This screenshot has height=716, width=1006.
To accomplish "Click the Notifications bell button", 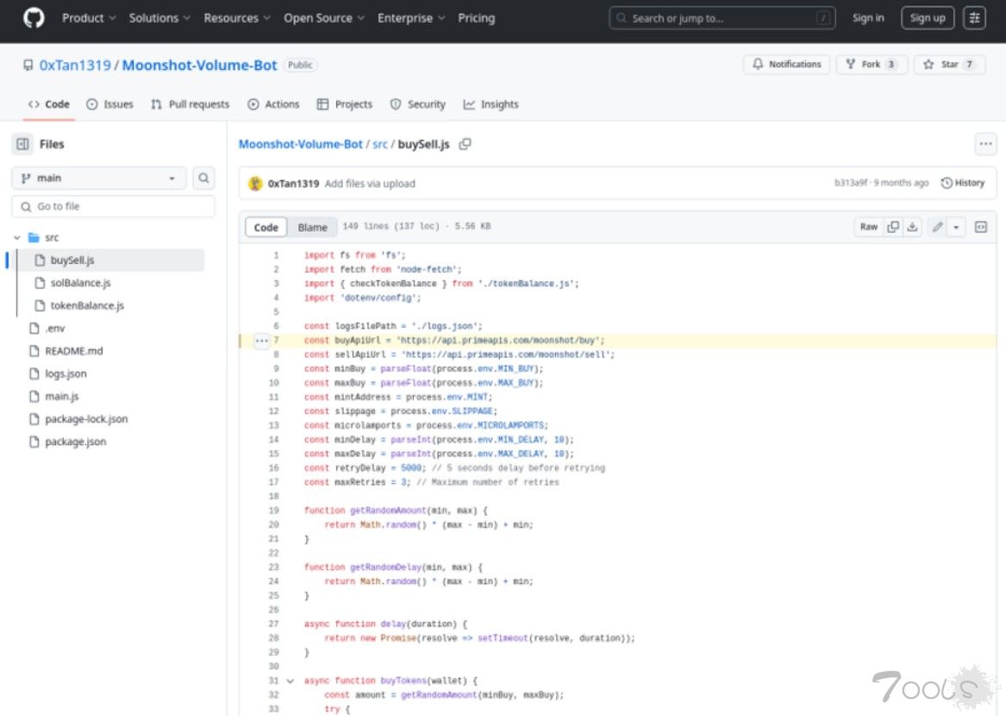I will [786, 64].
